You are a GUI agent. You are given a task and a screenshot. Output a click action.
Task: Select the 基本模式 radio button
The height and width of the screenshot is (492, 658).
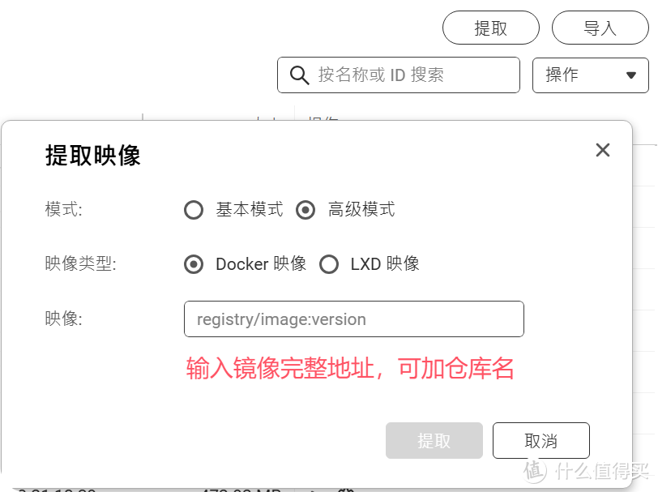click(194, 210)
